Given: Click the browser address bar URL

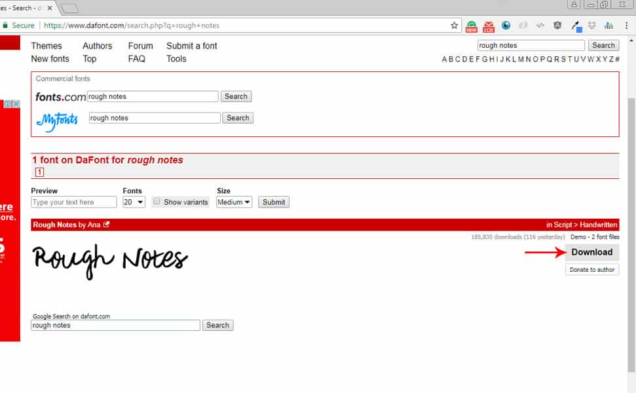Looking at the screenshot, I should pos(132,26).
